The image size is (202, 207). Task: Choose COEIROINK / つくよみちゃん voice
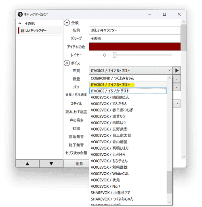(128, 78)
